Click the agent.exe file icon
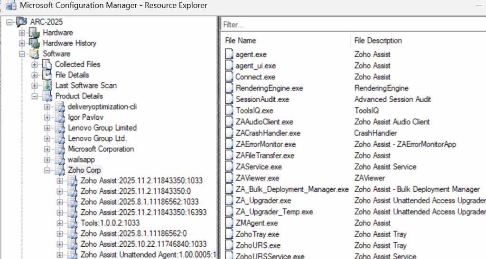The image size is (486, 259). click(x=230, y=54)
